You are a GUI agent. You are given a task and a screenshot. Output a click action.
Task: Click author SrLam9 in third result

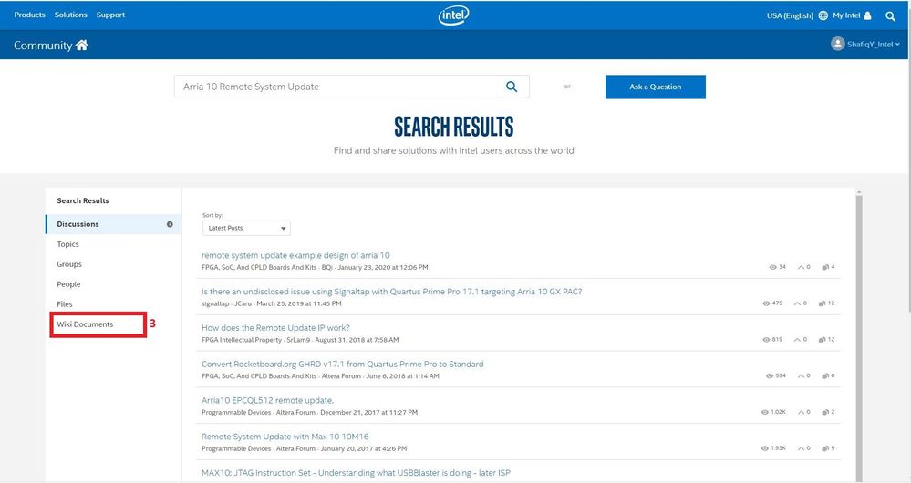coord(298,340)
